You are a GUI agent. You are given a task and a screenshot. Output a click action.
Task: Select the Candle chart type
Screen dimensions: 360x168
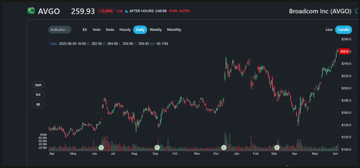coord(344,30)
